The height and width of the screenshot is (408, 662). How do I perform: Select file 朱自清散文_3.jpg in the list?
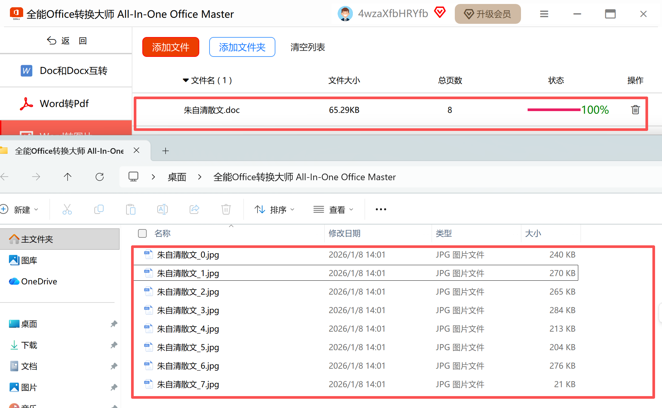pyautogui.click(x=188, y=310)
